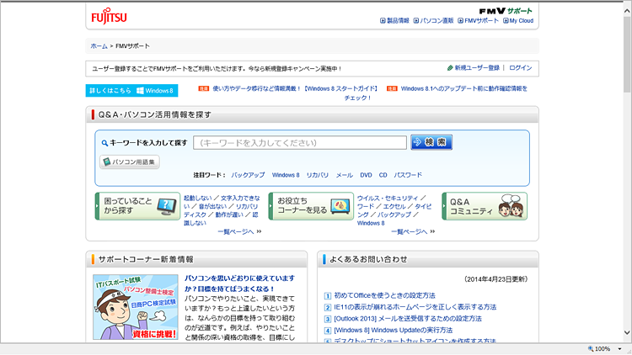Click 音が出ない trouble link
This screenshot has height=355, width=632.
tap(213, 206)
